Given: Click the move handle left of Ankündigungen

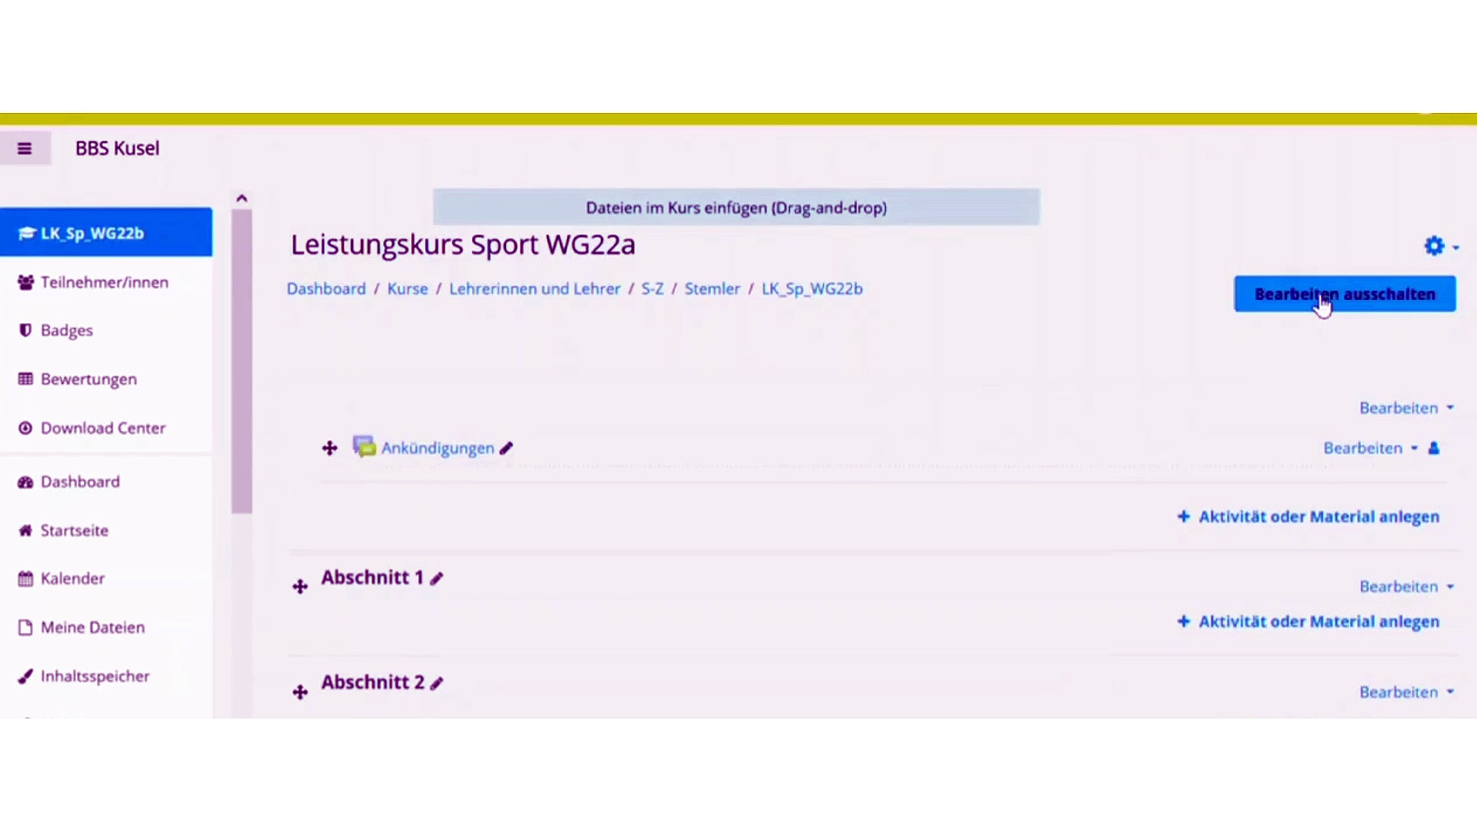Looking at the screenshot, I should pyautogui.click(x=329, y=449).
